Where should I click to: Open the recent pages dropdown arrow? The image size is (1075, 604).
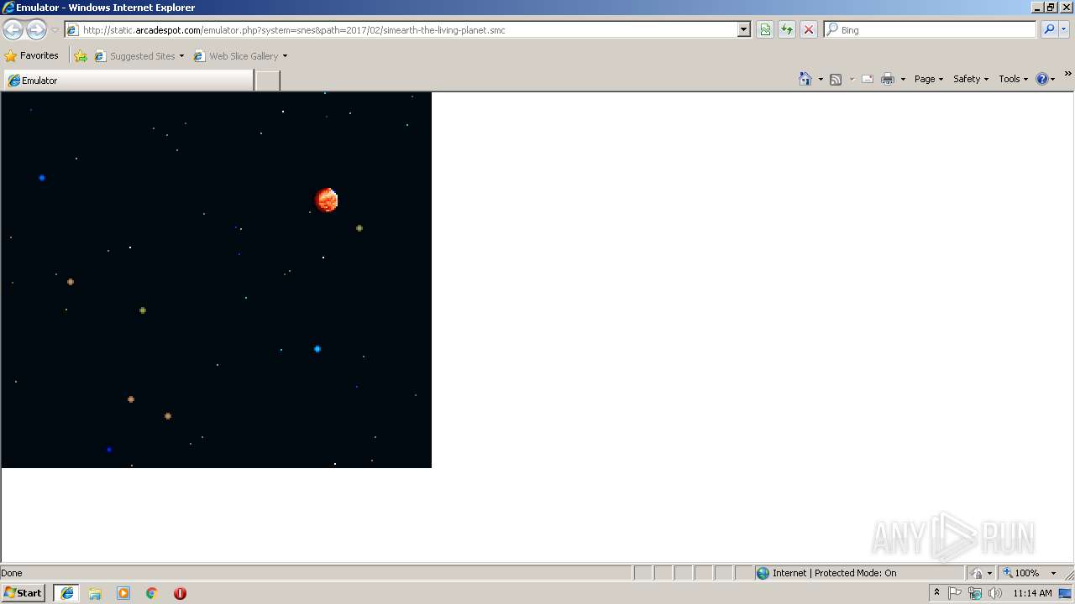click(x=55, y=29)
